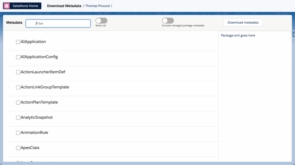Check the AIApplication checkbox
The height and width of the screenshot is (165, 295).
coord(18,42)
